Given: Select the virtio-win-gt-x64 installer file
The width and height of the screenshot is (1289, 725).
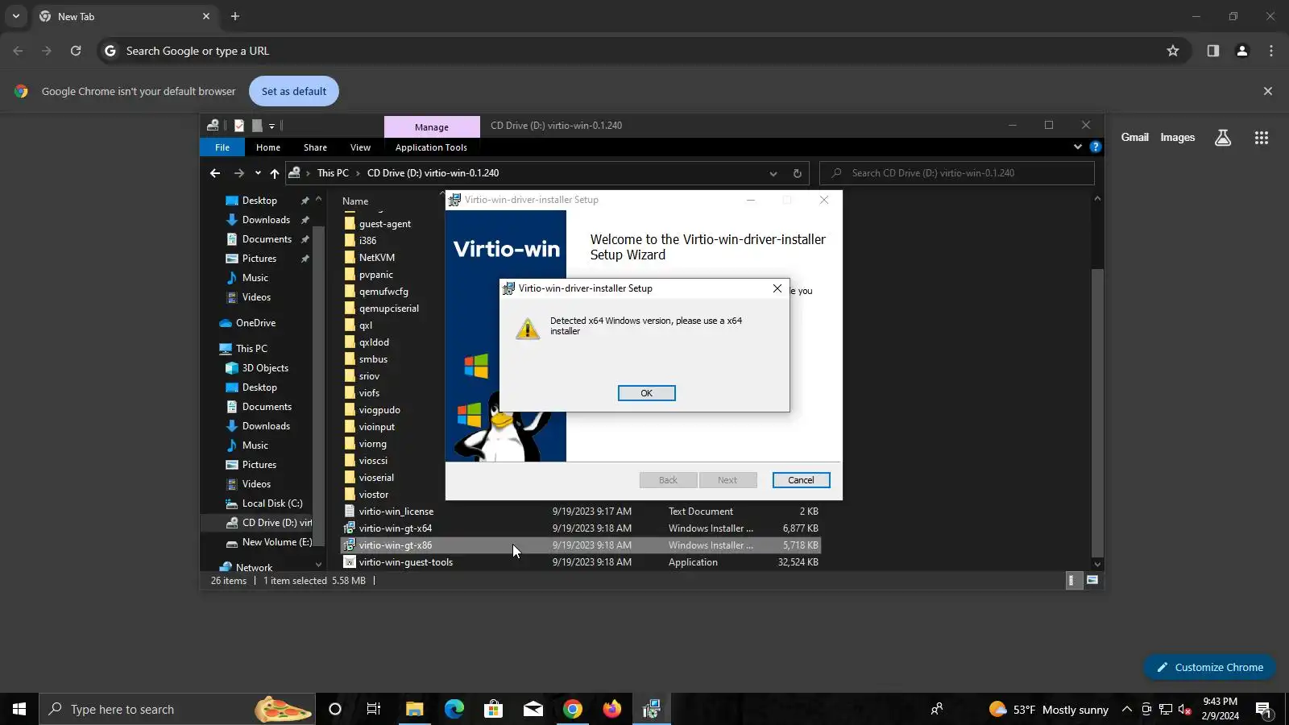Looking at the screenshot, I should pos(580,528).
